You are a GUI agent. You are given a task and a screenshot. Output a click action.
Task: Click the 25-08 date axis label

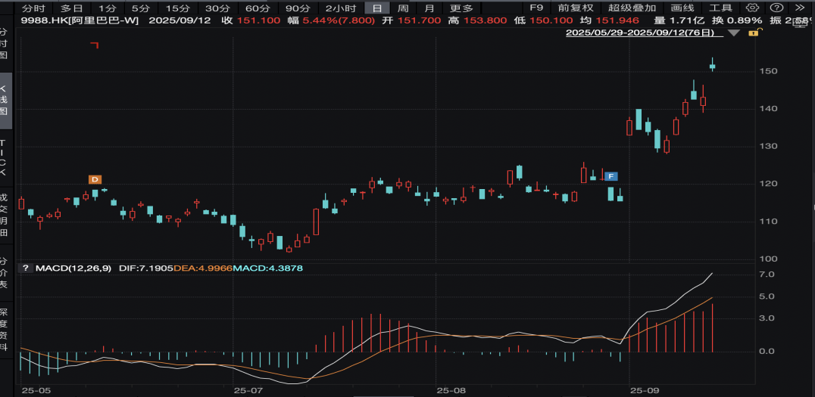450,389
